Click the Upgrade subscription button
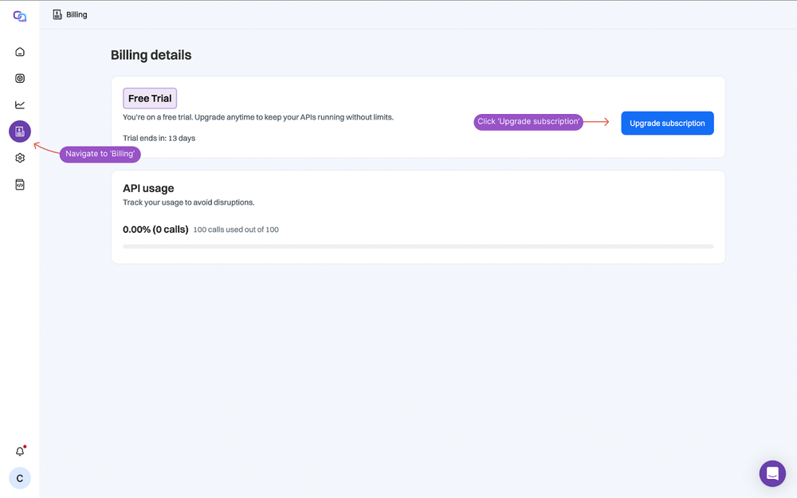 click(x=667, y=123)
